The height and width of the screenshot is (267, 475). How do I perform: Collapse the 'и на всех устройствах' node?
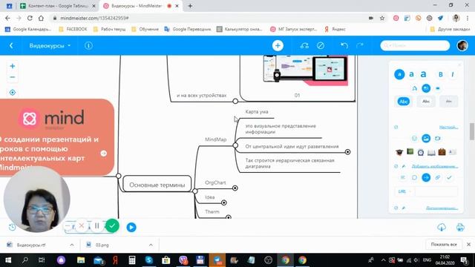pos(235,101)
